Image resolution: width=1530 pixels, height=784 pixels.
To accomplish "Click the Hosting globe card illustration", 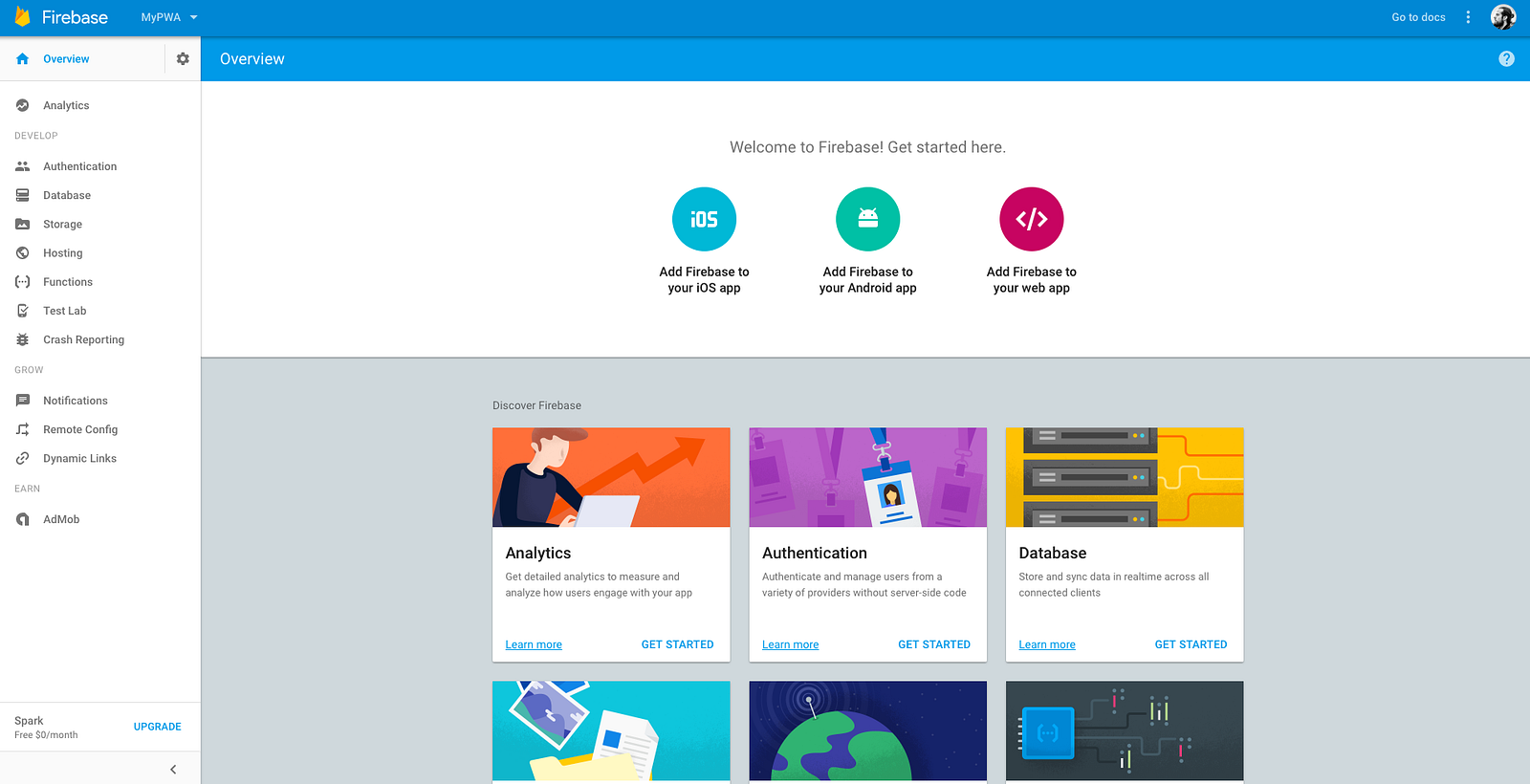I will coord(867,731).
